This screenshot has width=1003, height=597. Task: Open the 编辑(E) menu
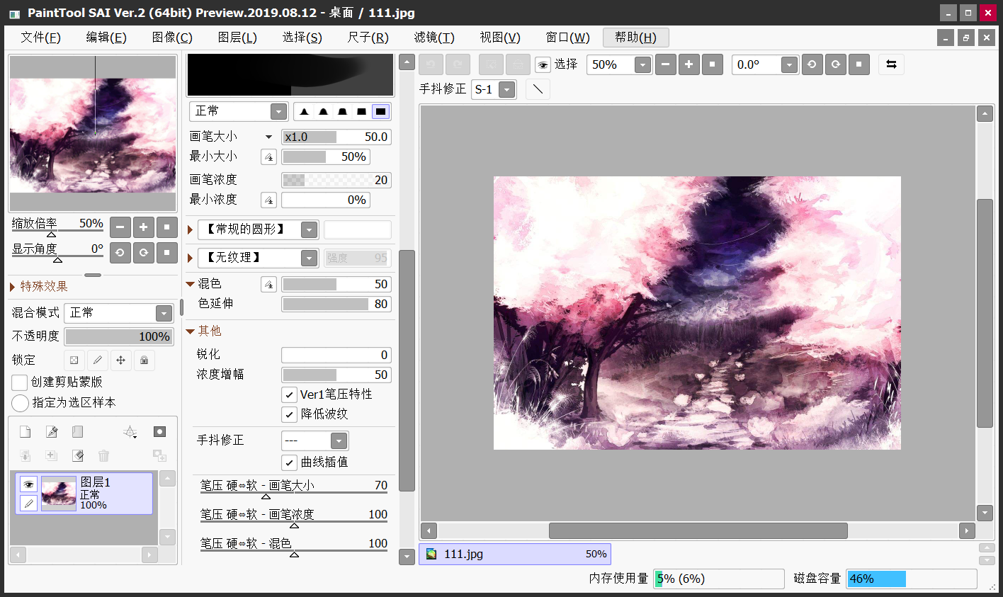(106, 38)
